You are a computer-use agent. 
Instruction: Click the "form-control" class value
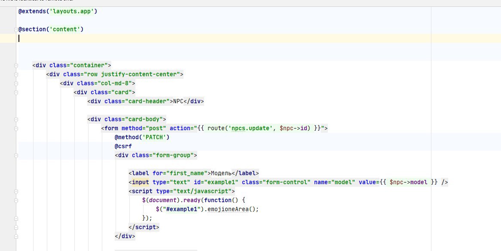[286, 182]
